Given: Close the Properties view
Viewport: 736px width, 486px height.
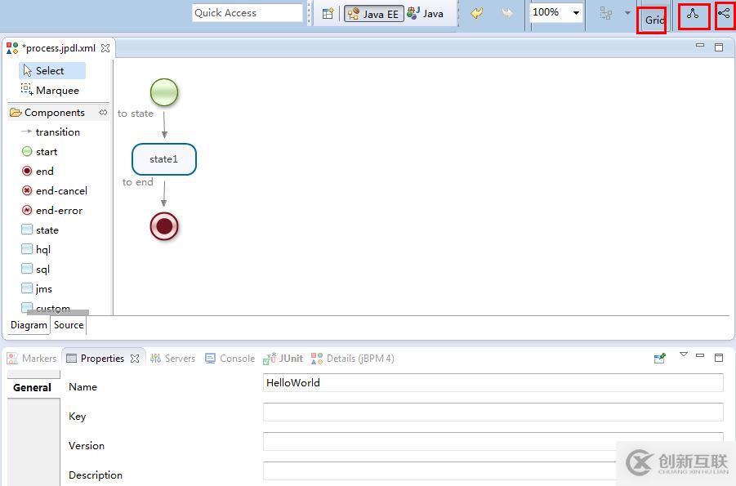Looking at the screenshot, I should click(135, 359).
